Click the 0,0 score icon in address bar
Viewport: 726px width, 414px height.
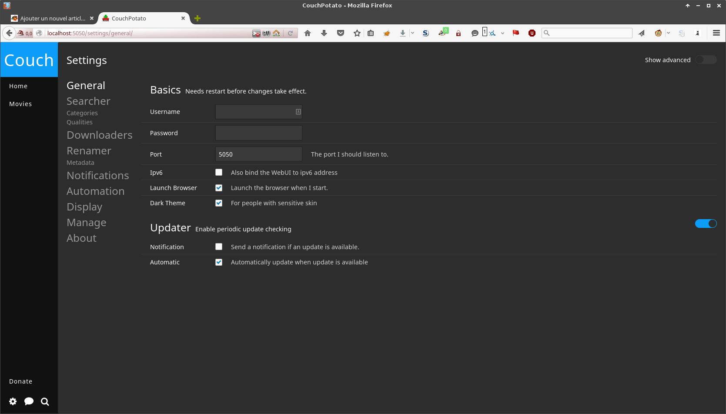(x=25, y=33)
